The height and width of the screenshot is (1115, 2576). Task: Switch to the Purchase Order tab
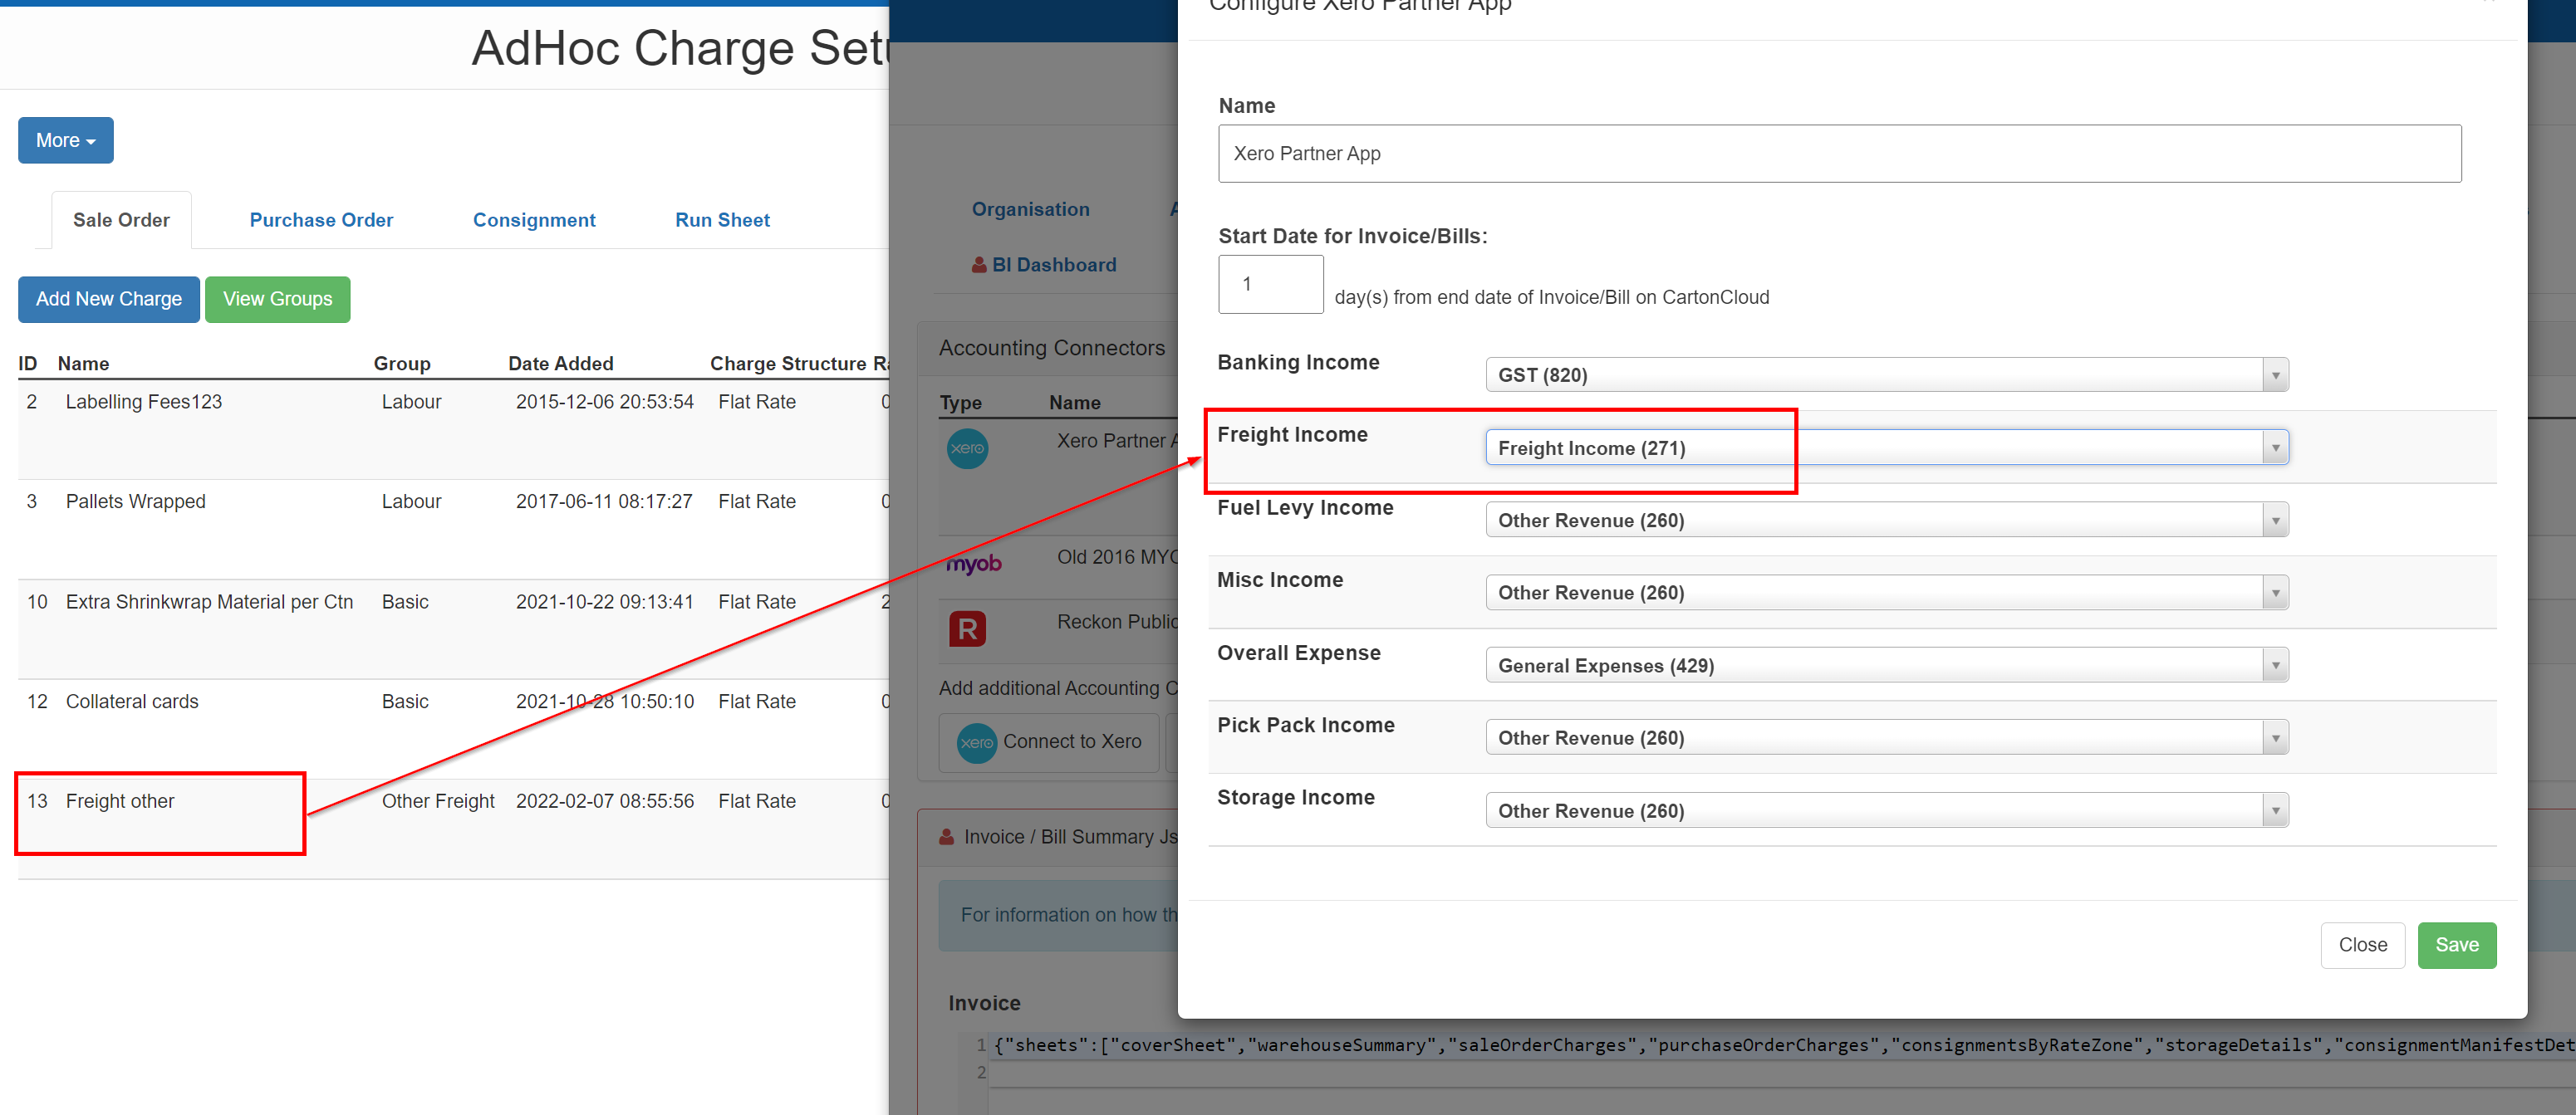pos(321,220)
